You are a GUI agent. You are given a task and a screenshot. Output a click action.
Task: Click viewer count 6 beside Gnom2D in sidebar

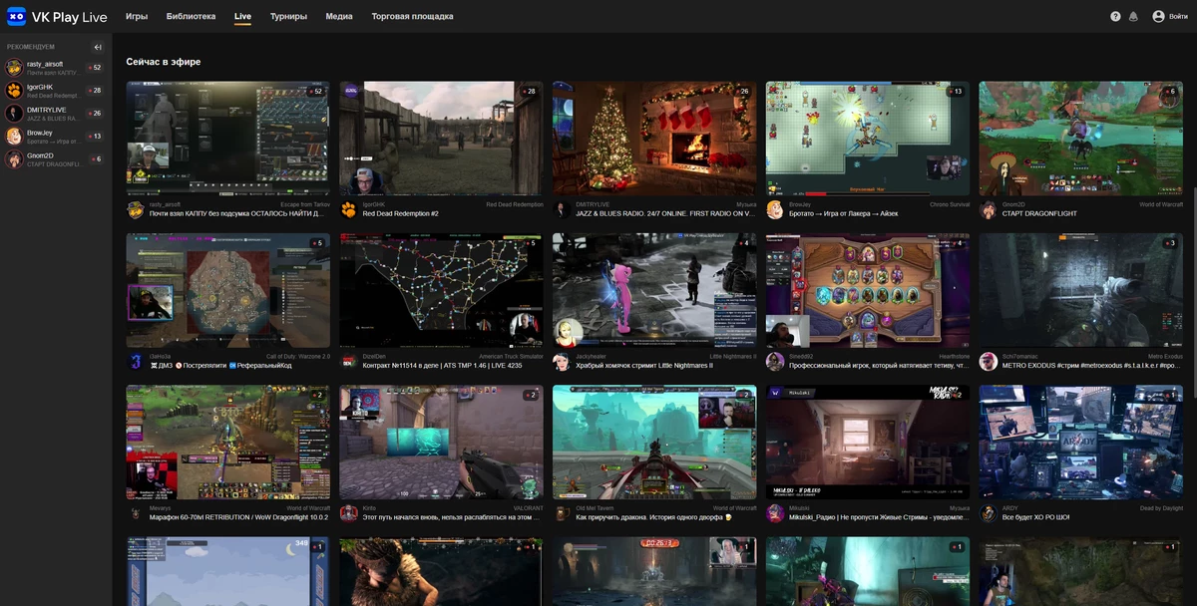tap(97, 159)
